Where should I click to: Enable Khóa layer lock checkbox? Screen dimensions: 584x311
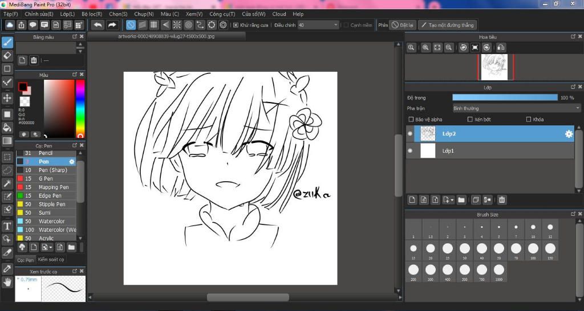(529, 120)
